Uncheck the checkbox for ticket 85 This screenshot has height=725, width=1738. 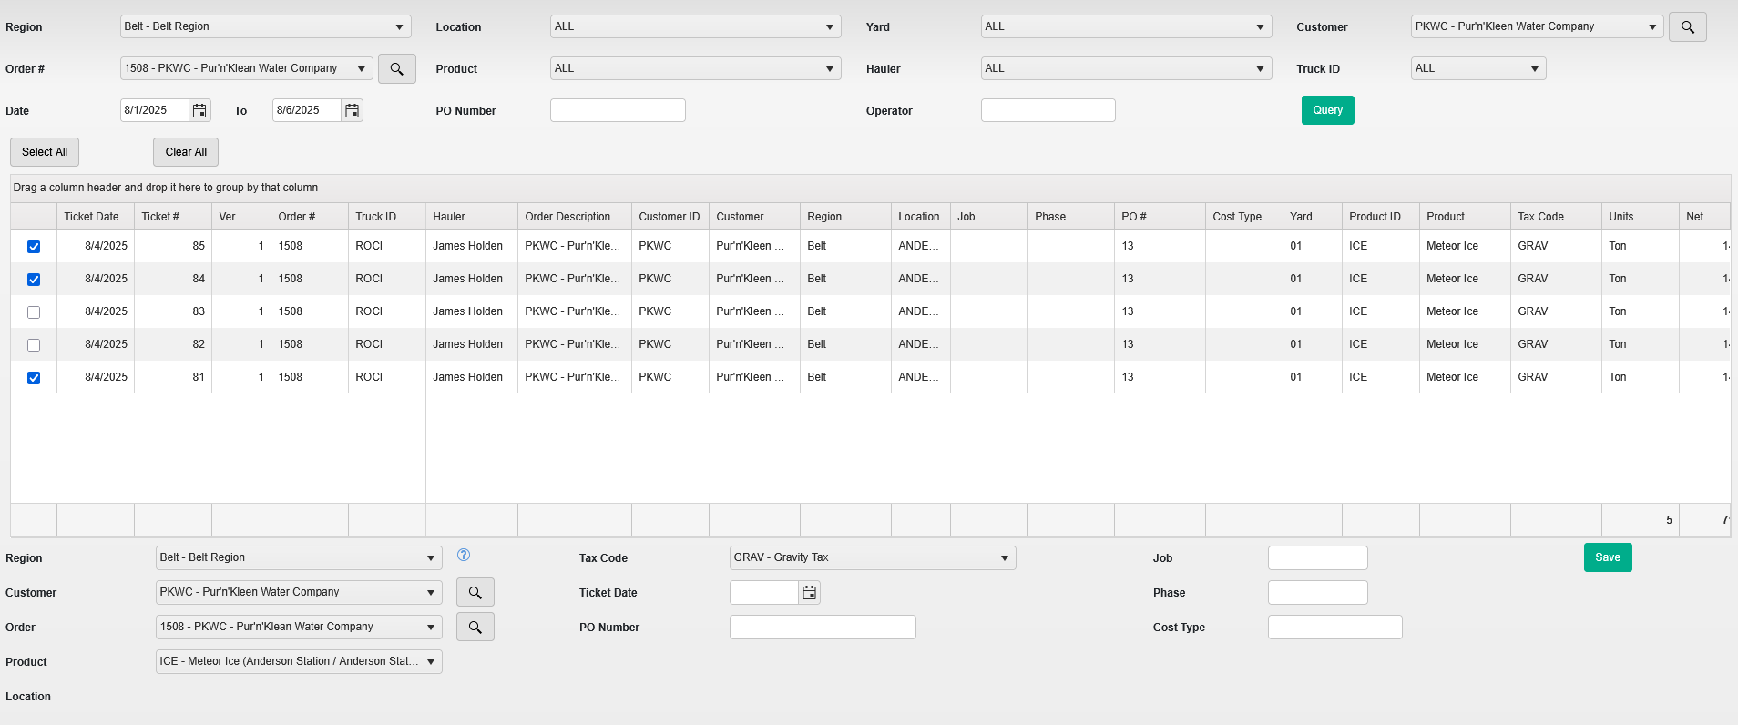tap(34, 247)
